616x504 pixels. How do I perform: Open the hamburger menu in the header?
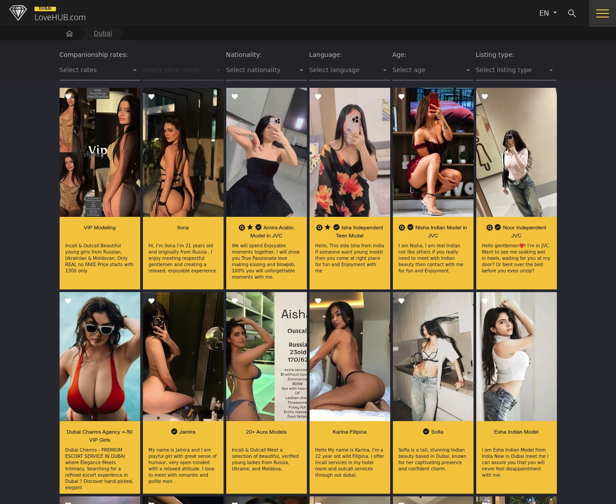(x=603, y=13)
